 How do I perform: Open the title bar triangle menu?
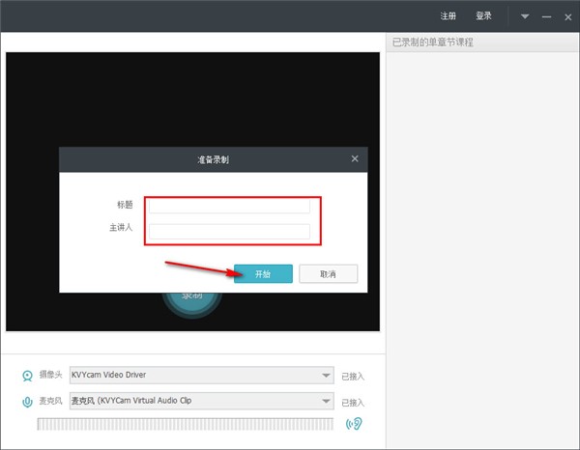pyautogui.click(x=525, y=16)
